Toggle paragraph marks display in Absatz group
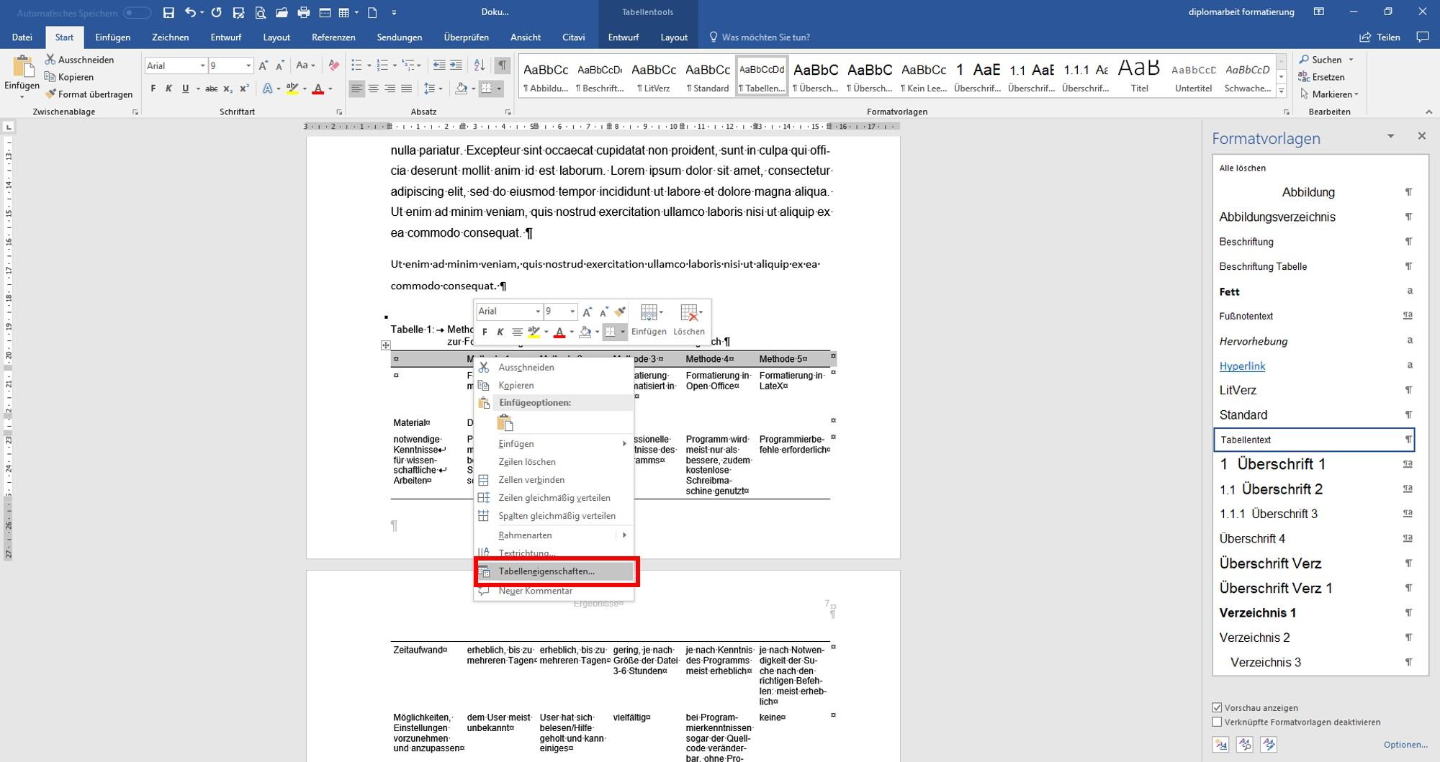This screenshot has height=762, width=1440. pos(503,65)
